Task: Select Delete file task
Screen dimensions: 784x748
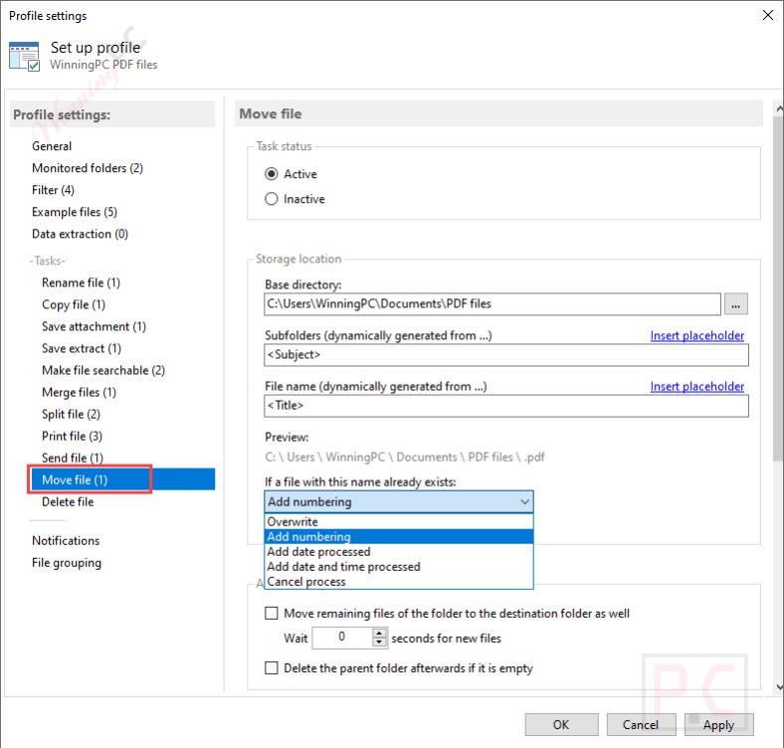Action: [68, 501]
